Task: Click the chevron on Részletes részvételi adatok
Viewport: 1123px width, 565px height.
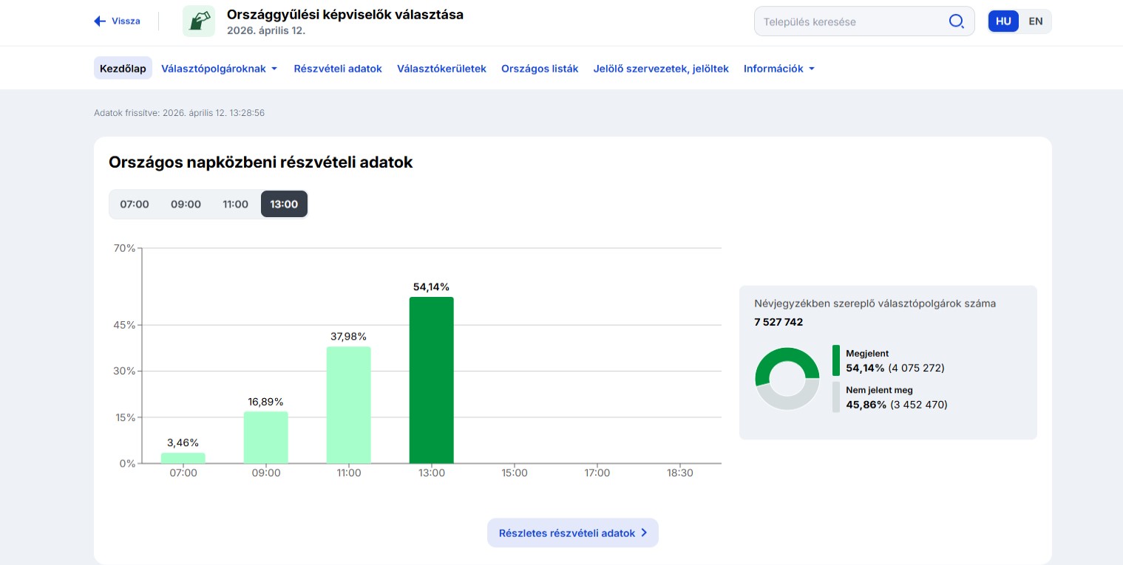Action: [x=644, y=533]
